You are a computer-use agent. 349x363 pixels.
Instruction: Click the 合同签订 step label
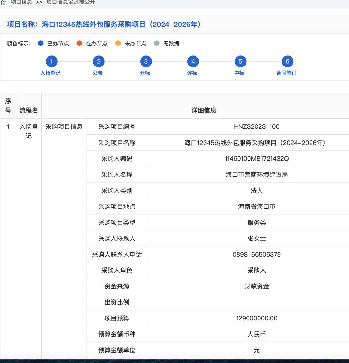click(x=286, y=73)
